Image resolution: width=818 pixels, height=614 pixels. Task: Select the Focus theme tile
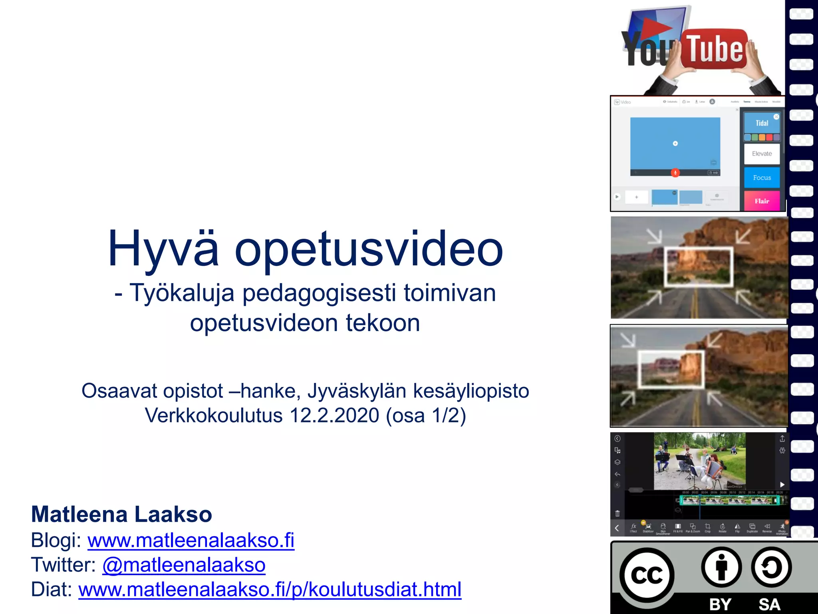762,178
